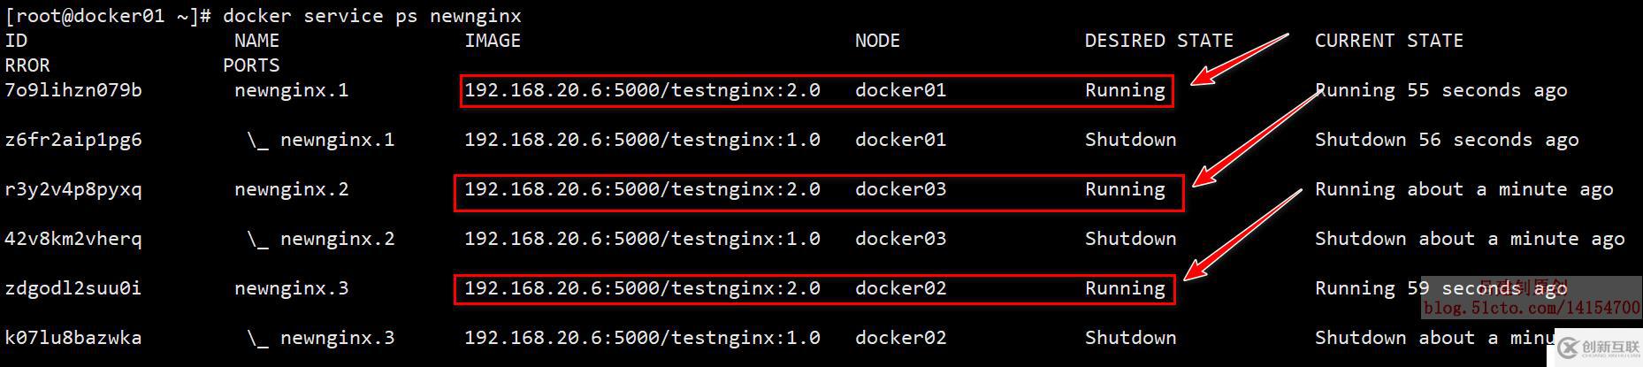Click the 创新互联 logo watermark

(1598, 348)
